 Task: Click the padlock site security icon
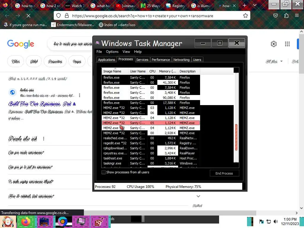(67, 16)
